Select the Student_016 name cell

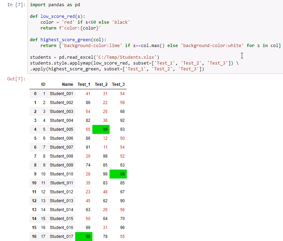click(x=61, y=228)
